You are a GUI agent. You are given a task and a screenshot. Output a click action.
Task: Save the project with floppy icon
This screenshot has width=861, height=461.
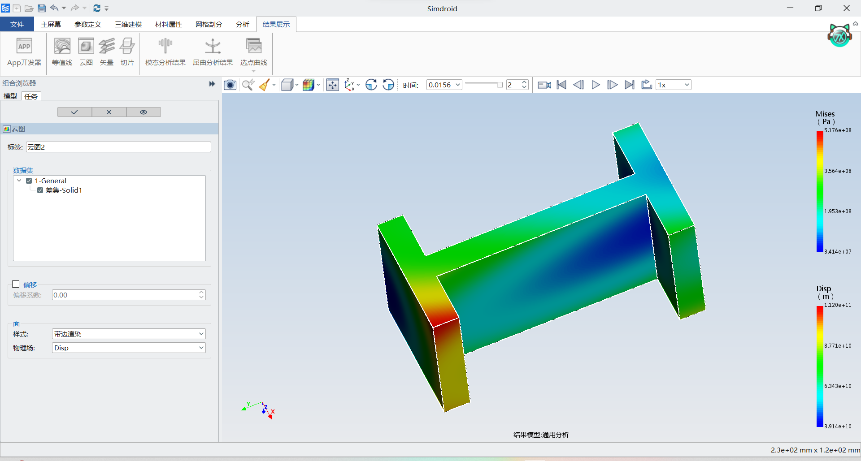42,8
